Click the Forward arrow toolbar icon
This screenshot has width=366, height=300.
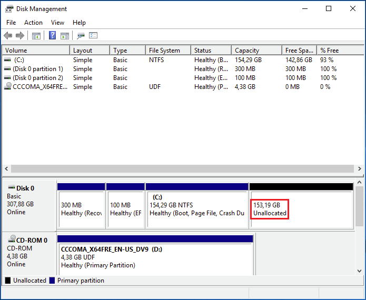[x=20, y=36]
